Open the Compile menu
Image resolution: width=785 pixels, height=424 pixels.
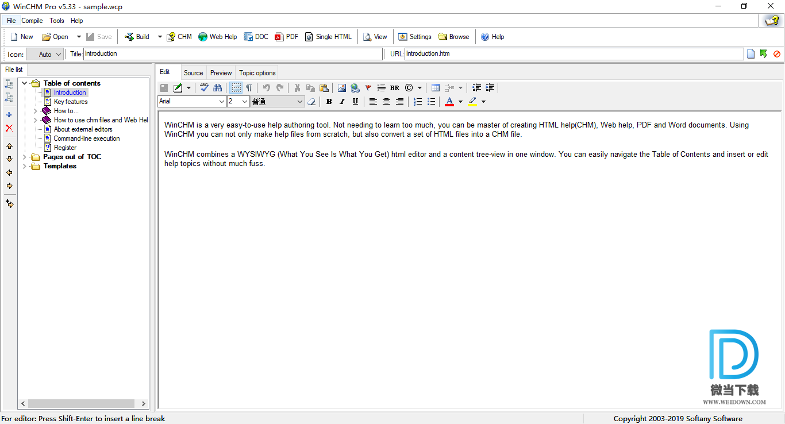tap(32, 21)
